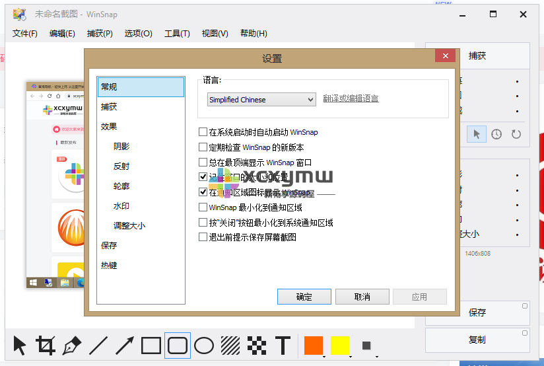
Task: Select the arrow pointer tool in bottom toolbar
Action: point(19,345)
